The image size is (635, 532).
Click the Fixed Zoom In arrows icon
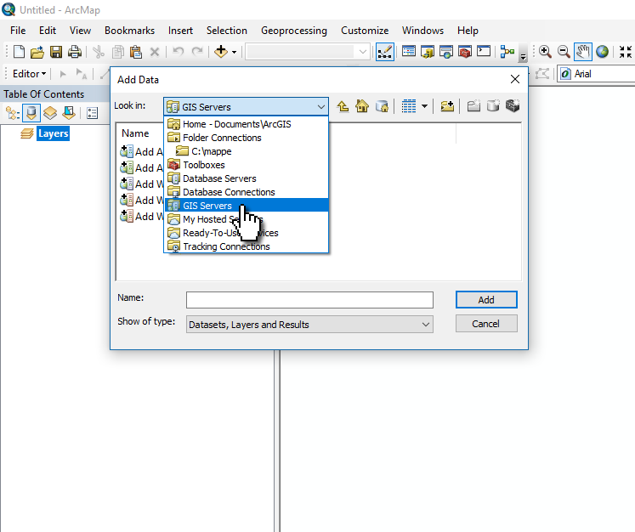coord(626,52)
